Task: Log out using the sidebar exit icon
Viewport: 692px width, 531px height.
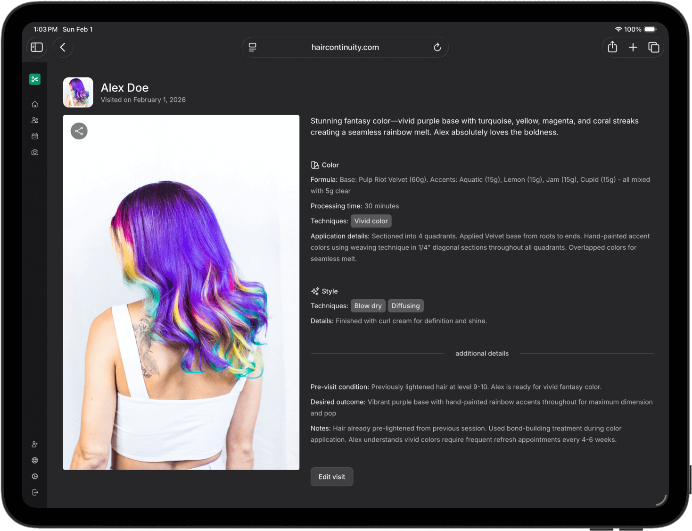Action: point(35,492)
